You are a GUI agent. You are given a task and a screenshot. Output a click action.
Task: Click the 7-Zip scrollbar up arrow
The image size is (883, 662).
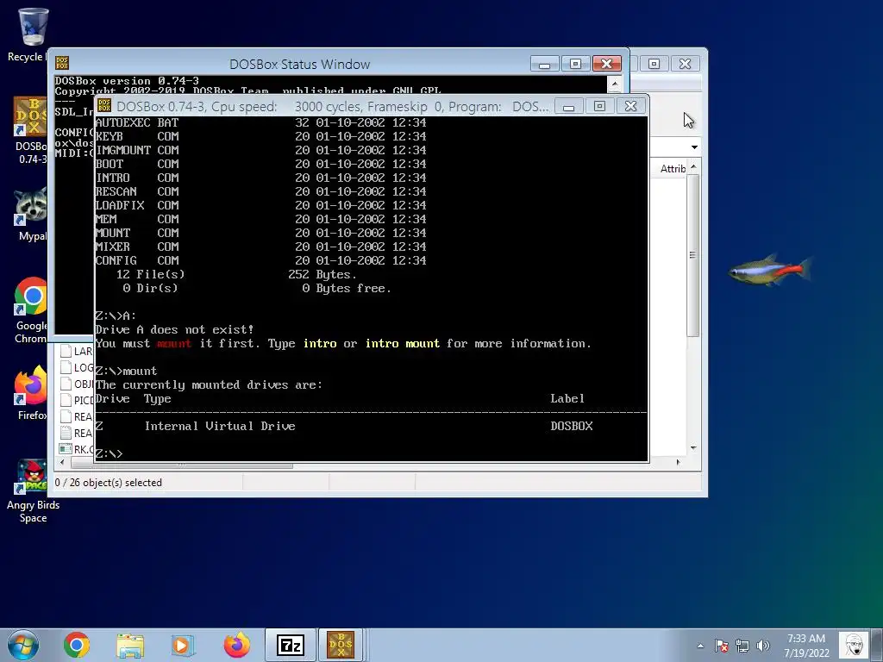pos(693,168)
